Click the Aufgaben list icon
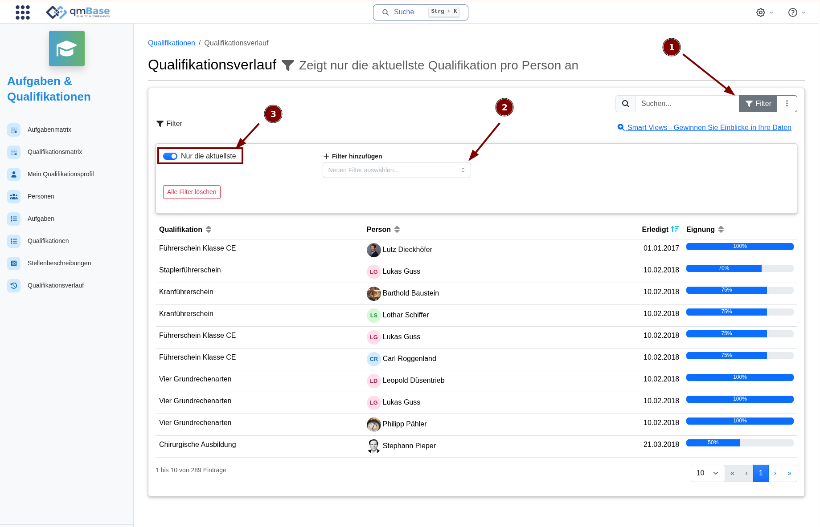Viewport: 820px width, 527px height. tap(14, 219)
